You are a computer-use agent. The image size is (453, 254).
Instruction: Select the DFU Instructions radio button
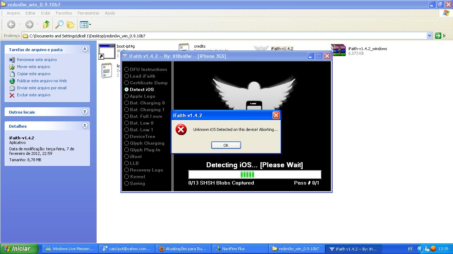(126, 69)
